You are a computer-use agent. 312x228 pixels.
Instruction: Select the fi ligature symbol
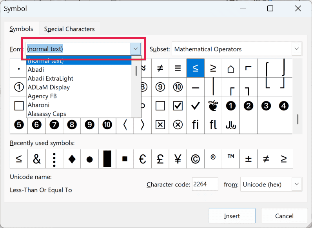[x=196, y=125]
